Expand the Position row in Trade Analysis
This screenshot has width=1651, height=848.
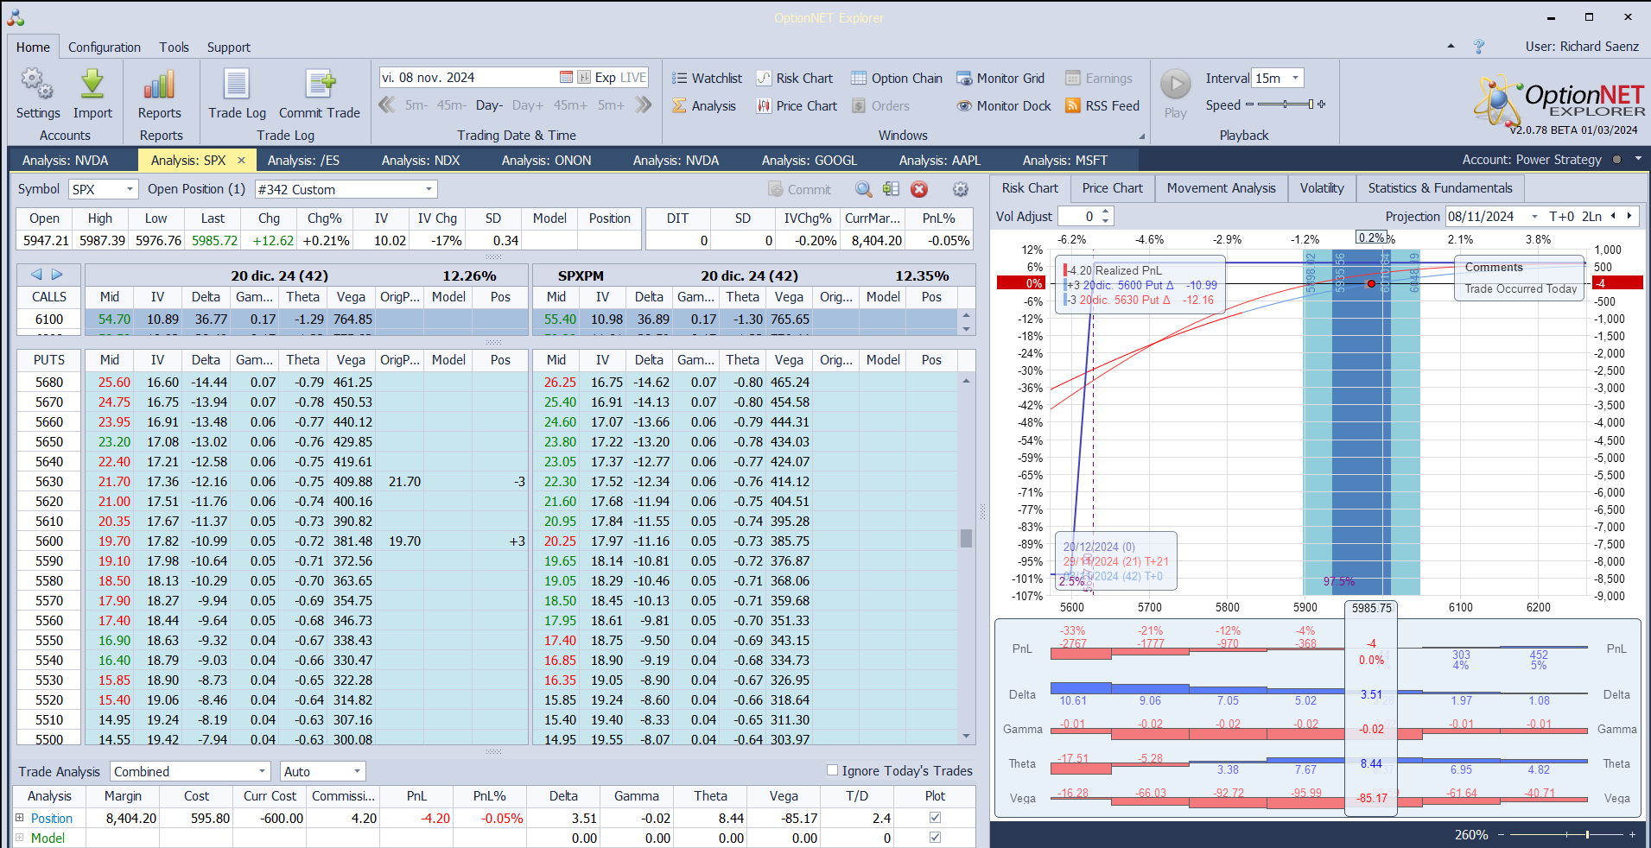coord(19,818)
